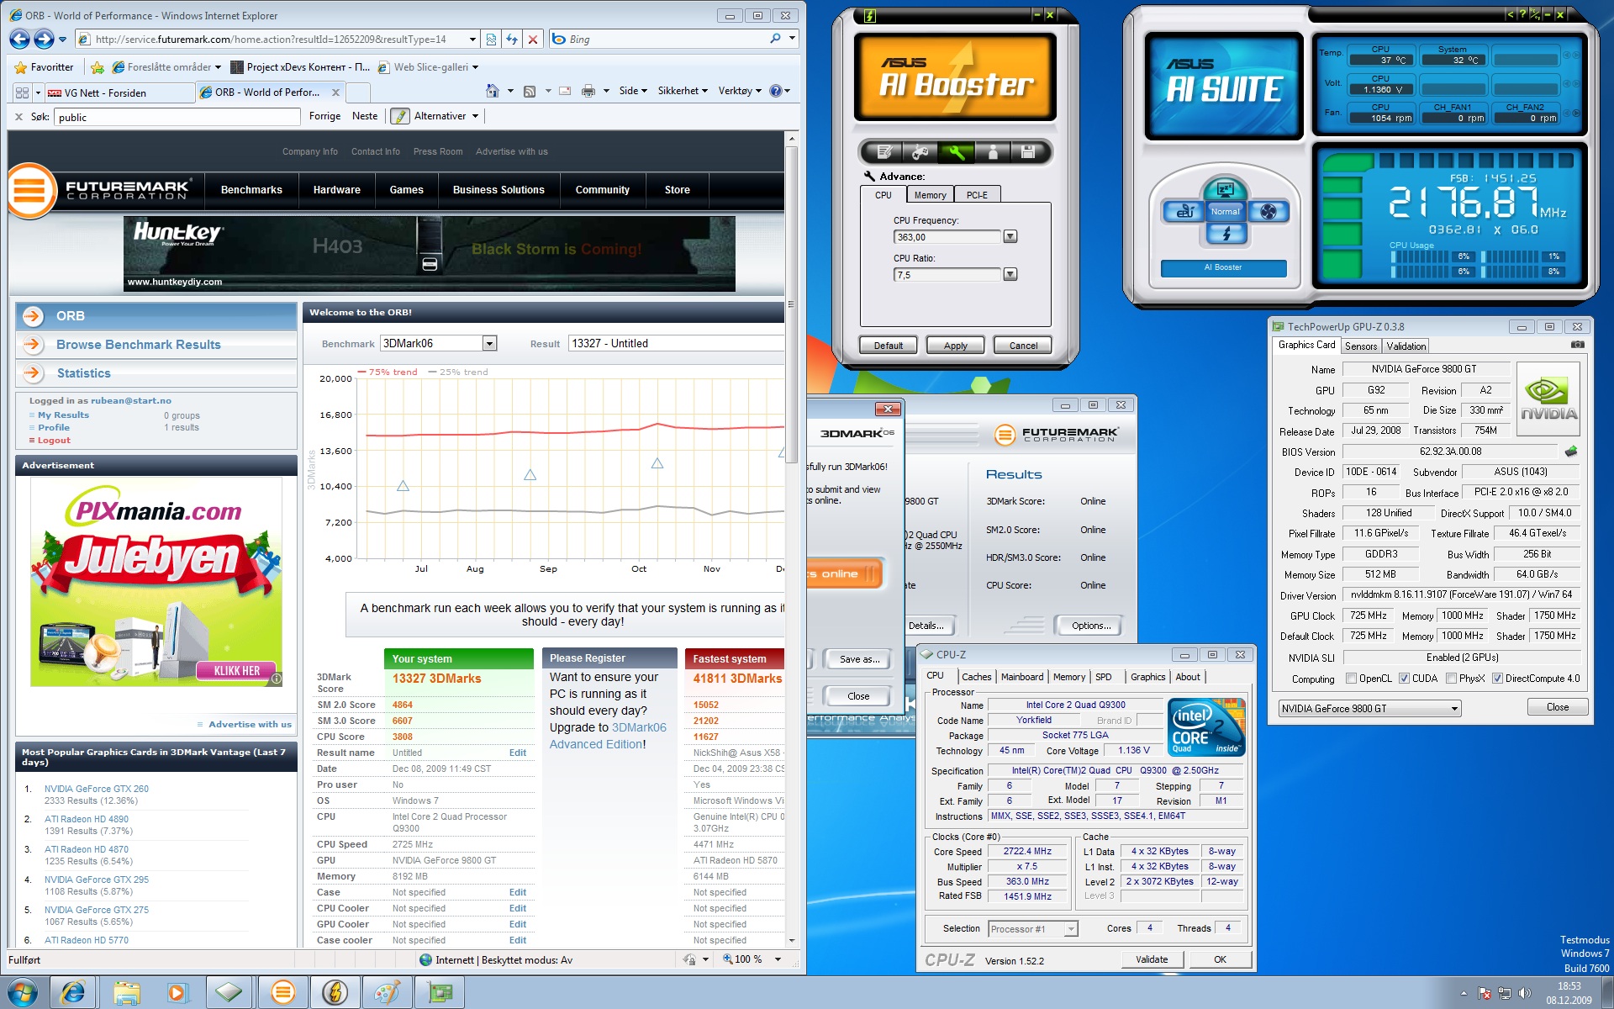The width and height of the screenshot is (1614, 1009).
Task: Open the RSS feeds icon in IE
Action: pos(530,91)
